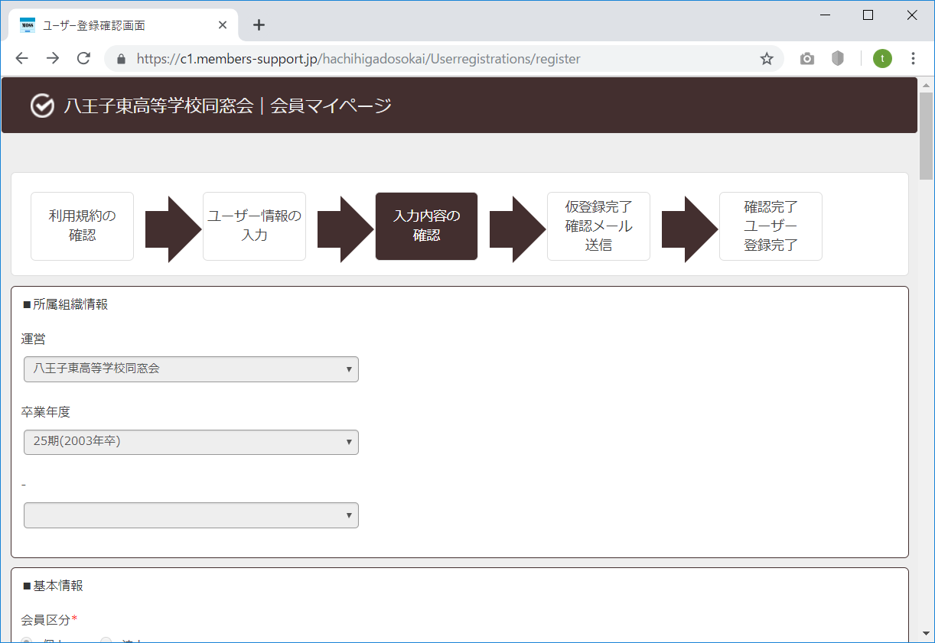Viewport: 935px width, 643px height.
Task: Go forward one page in browser
Action: coord(53,59)
